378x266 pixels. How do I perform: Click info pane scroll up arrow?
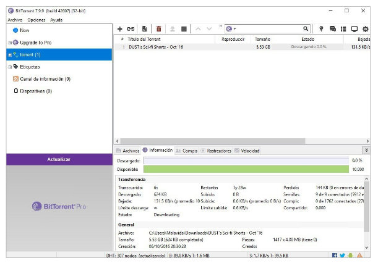click(366, 179)
